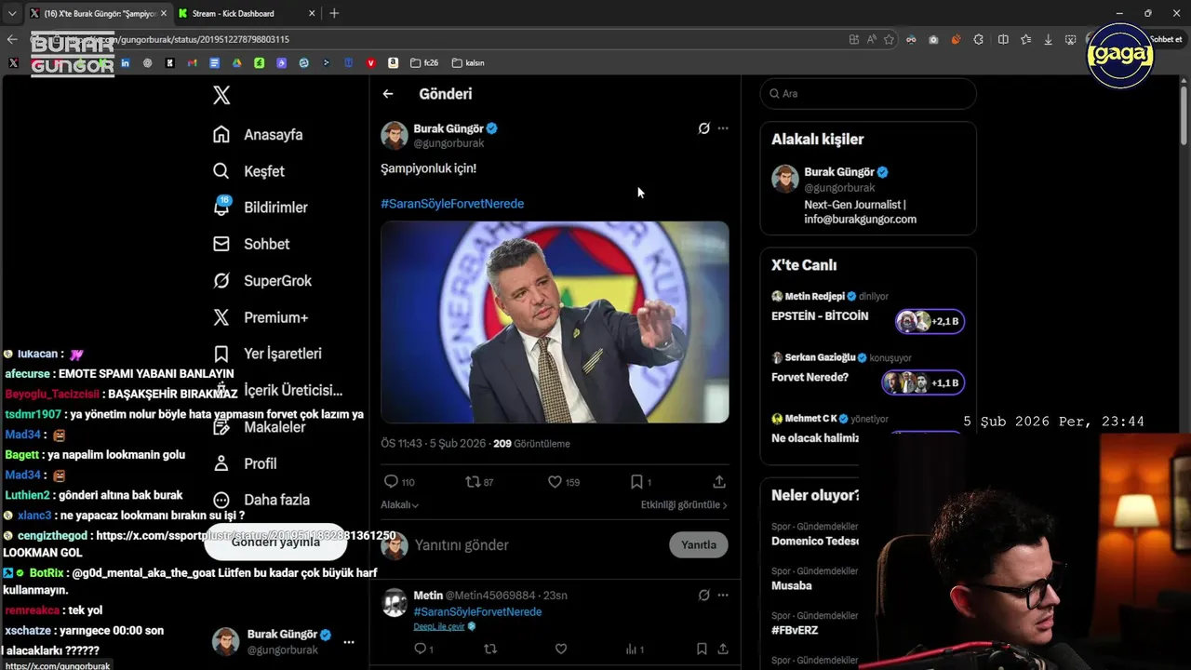Open browser downloads icon
The height and width of the screenshot is (670, 1191).
[1049, 39]
